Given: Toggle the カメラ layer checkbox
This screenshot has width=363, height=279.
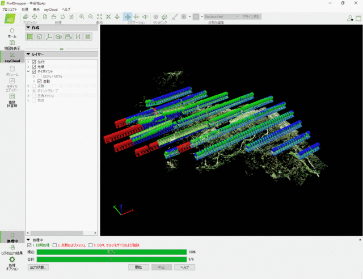Looking at the screenshot, I should tap(34, 62).
